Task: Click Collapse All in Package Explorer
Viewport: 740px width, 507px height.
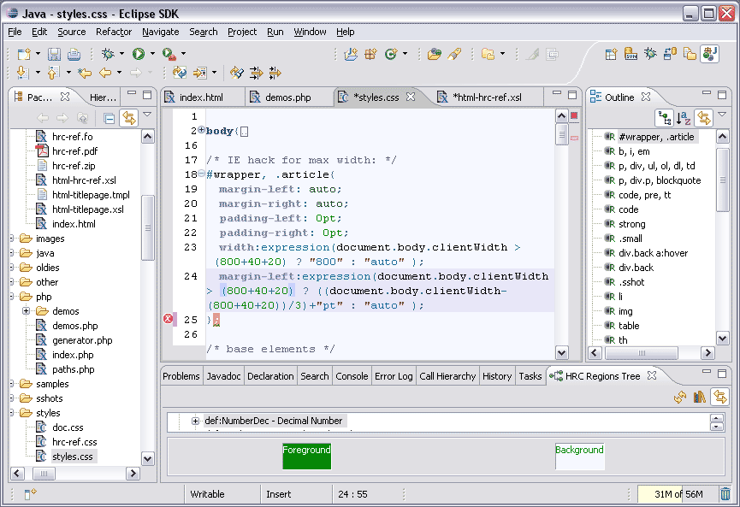Action: coord(109,118)
